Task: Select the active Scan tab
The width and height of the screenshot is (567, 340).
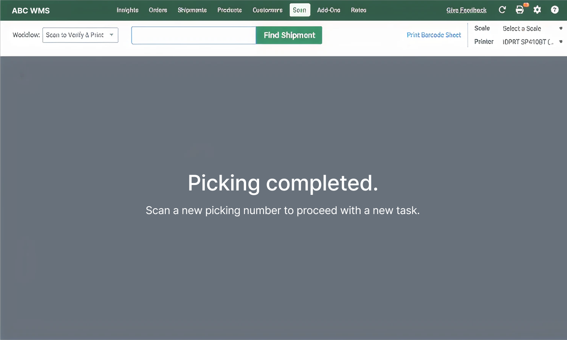Action: pyautogui.click(x=300, y=10)
